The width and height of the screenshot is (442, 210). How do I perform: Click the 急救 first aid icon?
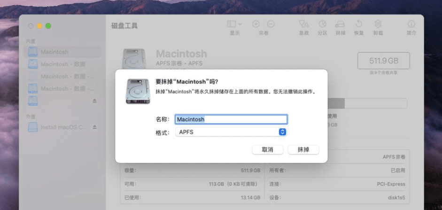304,24
